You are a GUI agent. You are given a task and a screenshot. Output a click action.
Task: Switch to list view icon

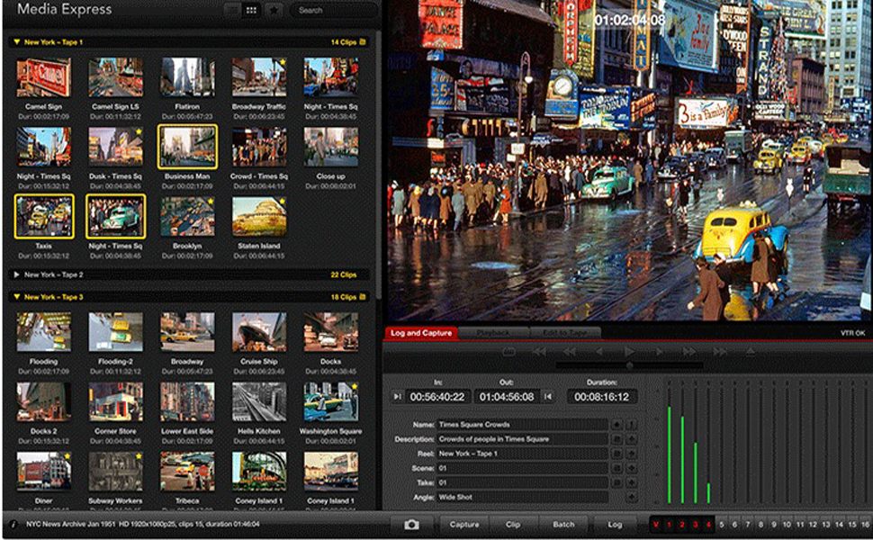(231, 11)
